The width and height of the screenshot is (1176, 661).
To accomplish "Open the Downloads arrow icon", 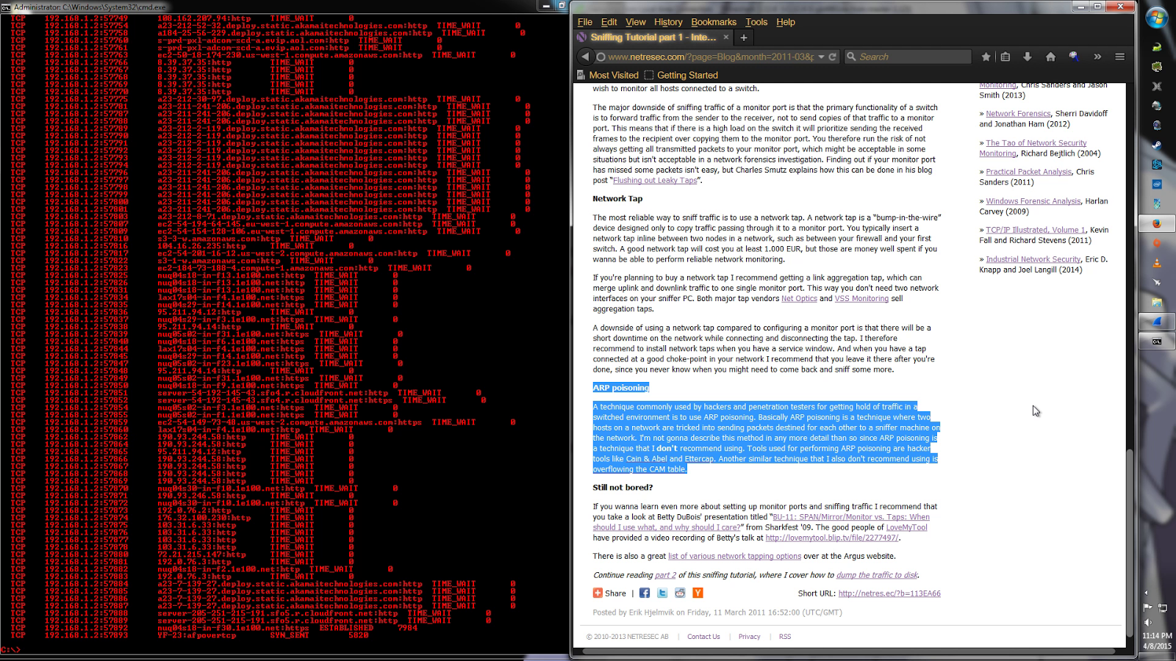I will 1028,57.
